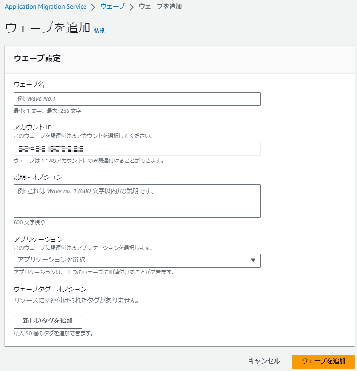Select the current ウェーブを追加 breadcrumb text
The width and height of the screenshot is (357, 371).
pos(160,7)
